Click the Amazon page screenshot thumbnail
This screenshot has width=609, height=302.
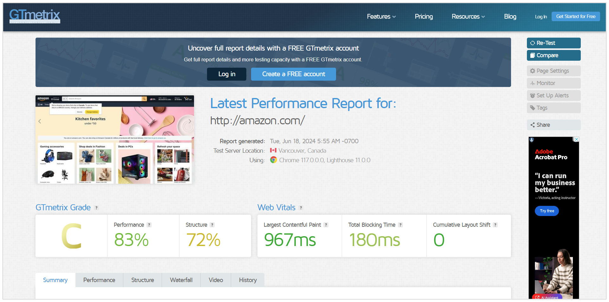click(x=114, y=139)
